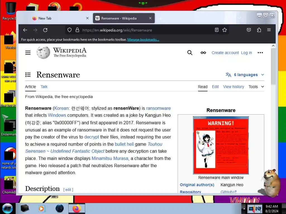286x214 pixels.
Task: Open the Minamitsu Murasa link
Action: tap(110, 158)
